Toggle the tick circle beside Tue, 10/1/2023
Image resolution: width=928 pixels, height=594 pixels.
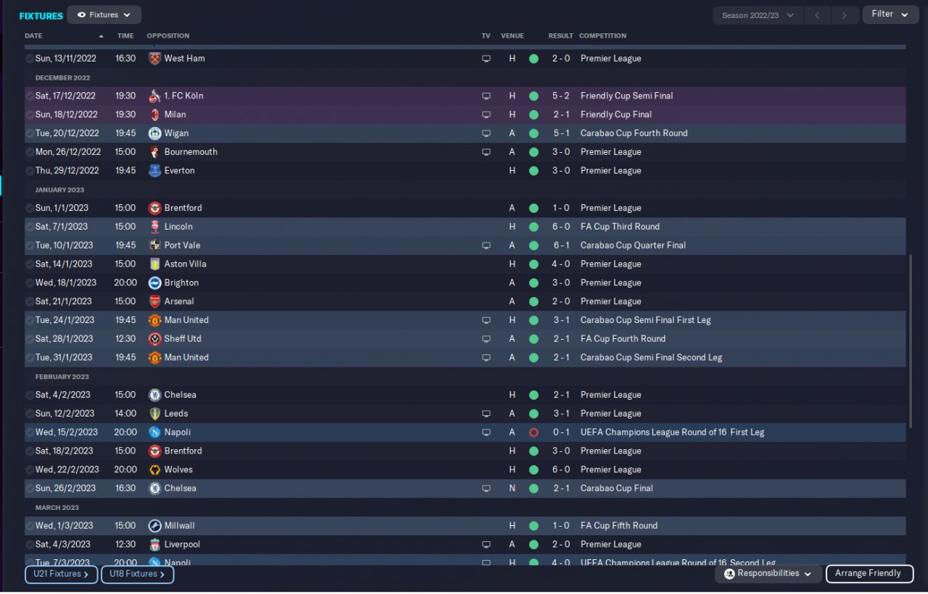tap(29, 246)
